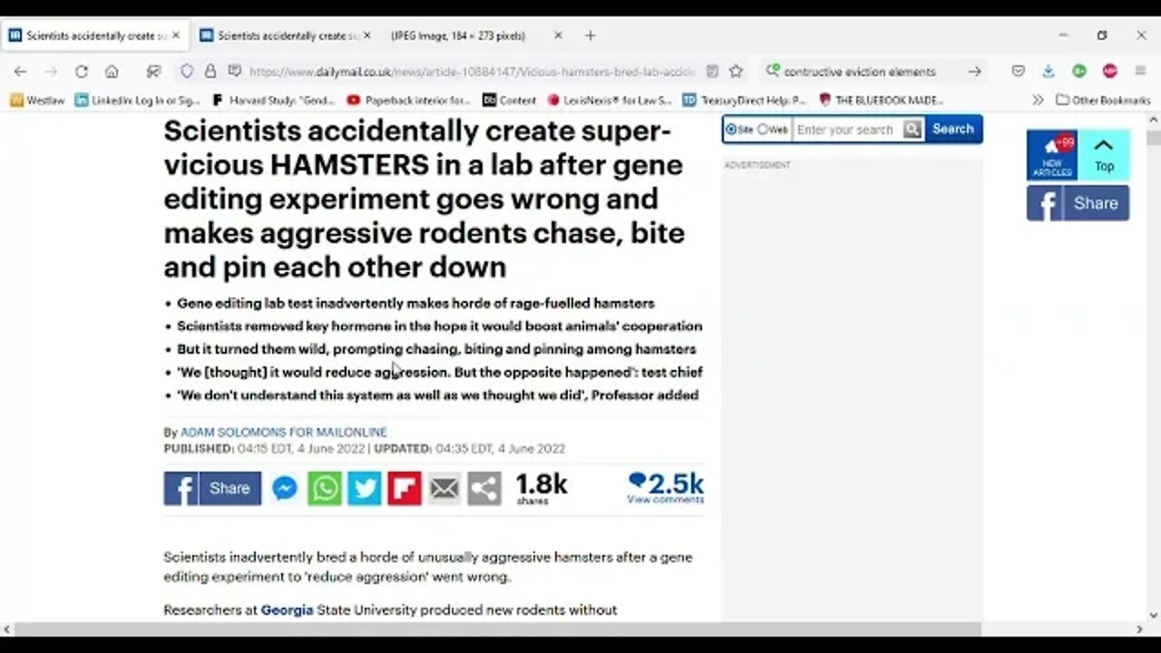Click the Enter your search field
The width and height of the screenshot is (1161, 653).
coord(847,130)
